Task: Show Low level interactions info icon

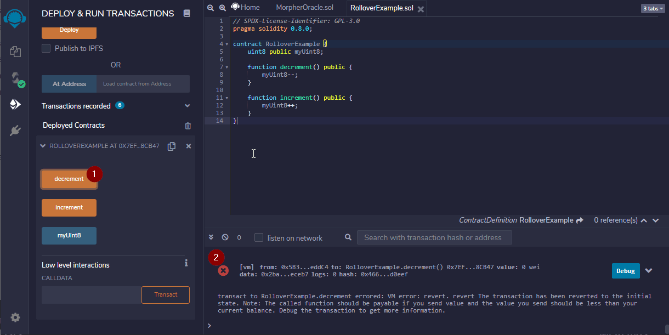Action: (186, 263)
